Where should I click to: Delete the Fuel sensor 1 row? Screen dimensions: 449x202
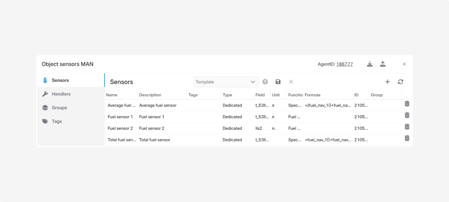[407, 115]
